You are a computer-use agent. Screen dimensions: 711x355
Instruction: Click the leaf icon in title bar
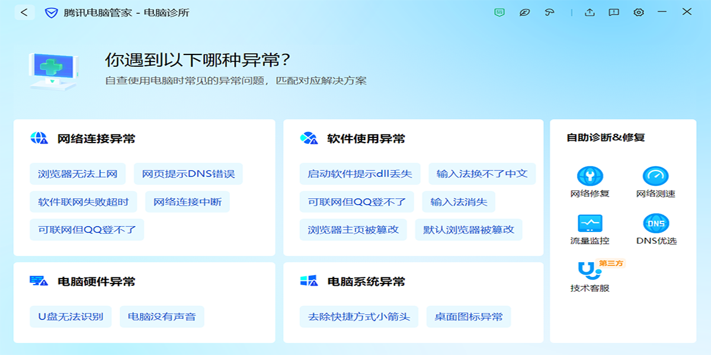coord(524,12)
